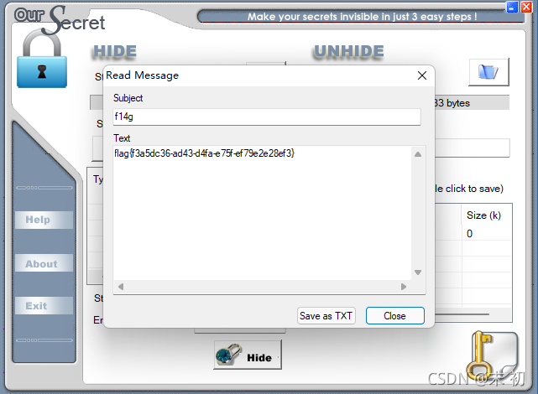Click the golden key unhide icon
Screen dimensions: 538x394
(x=494, y=356)
